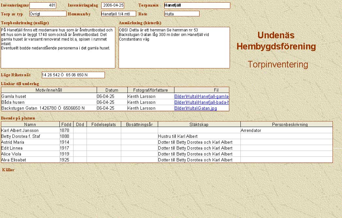Click inside the Anmärkning (historik) text area
This screenshot has height=218, width=342.
(174, 47)
